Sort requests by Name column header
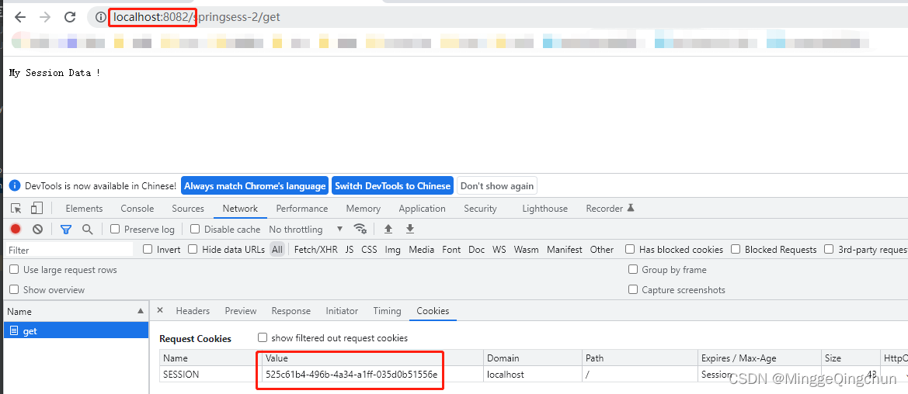The width and height of the screenshot is (908, 394). 76,311
